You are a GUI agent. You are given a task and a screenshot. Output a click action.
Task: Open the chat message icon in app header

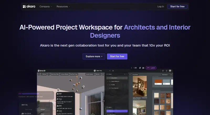163,71
